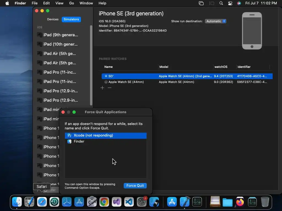Open Visual Studio Code from the Dock
Image resolution: width=282 pixels, height=211 pixels.
129,202
